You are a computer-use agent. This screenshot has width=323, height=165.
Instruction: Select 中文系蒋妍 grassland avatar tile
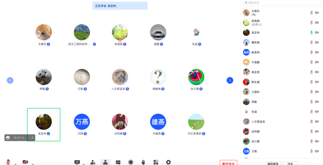coord(196,122)
